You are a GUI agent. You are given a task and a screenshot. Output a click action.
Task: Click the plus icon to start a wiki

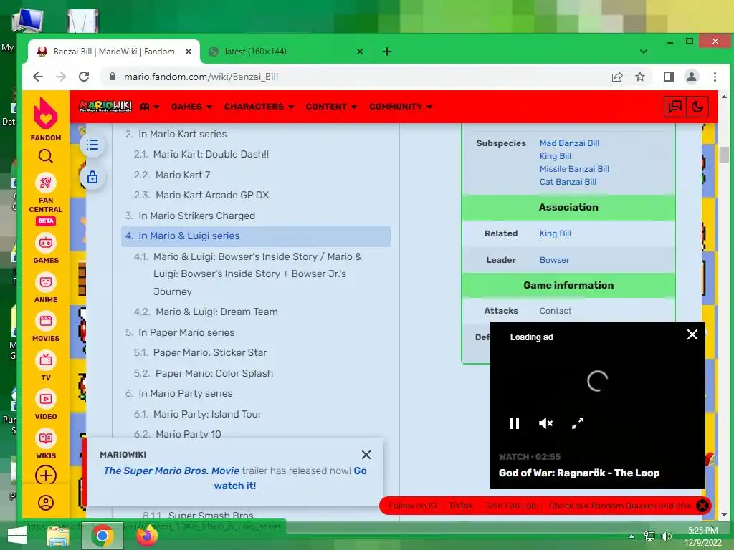click(x=45, y=476)
